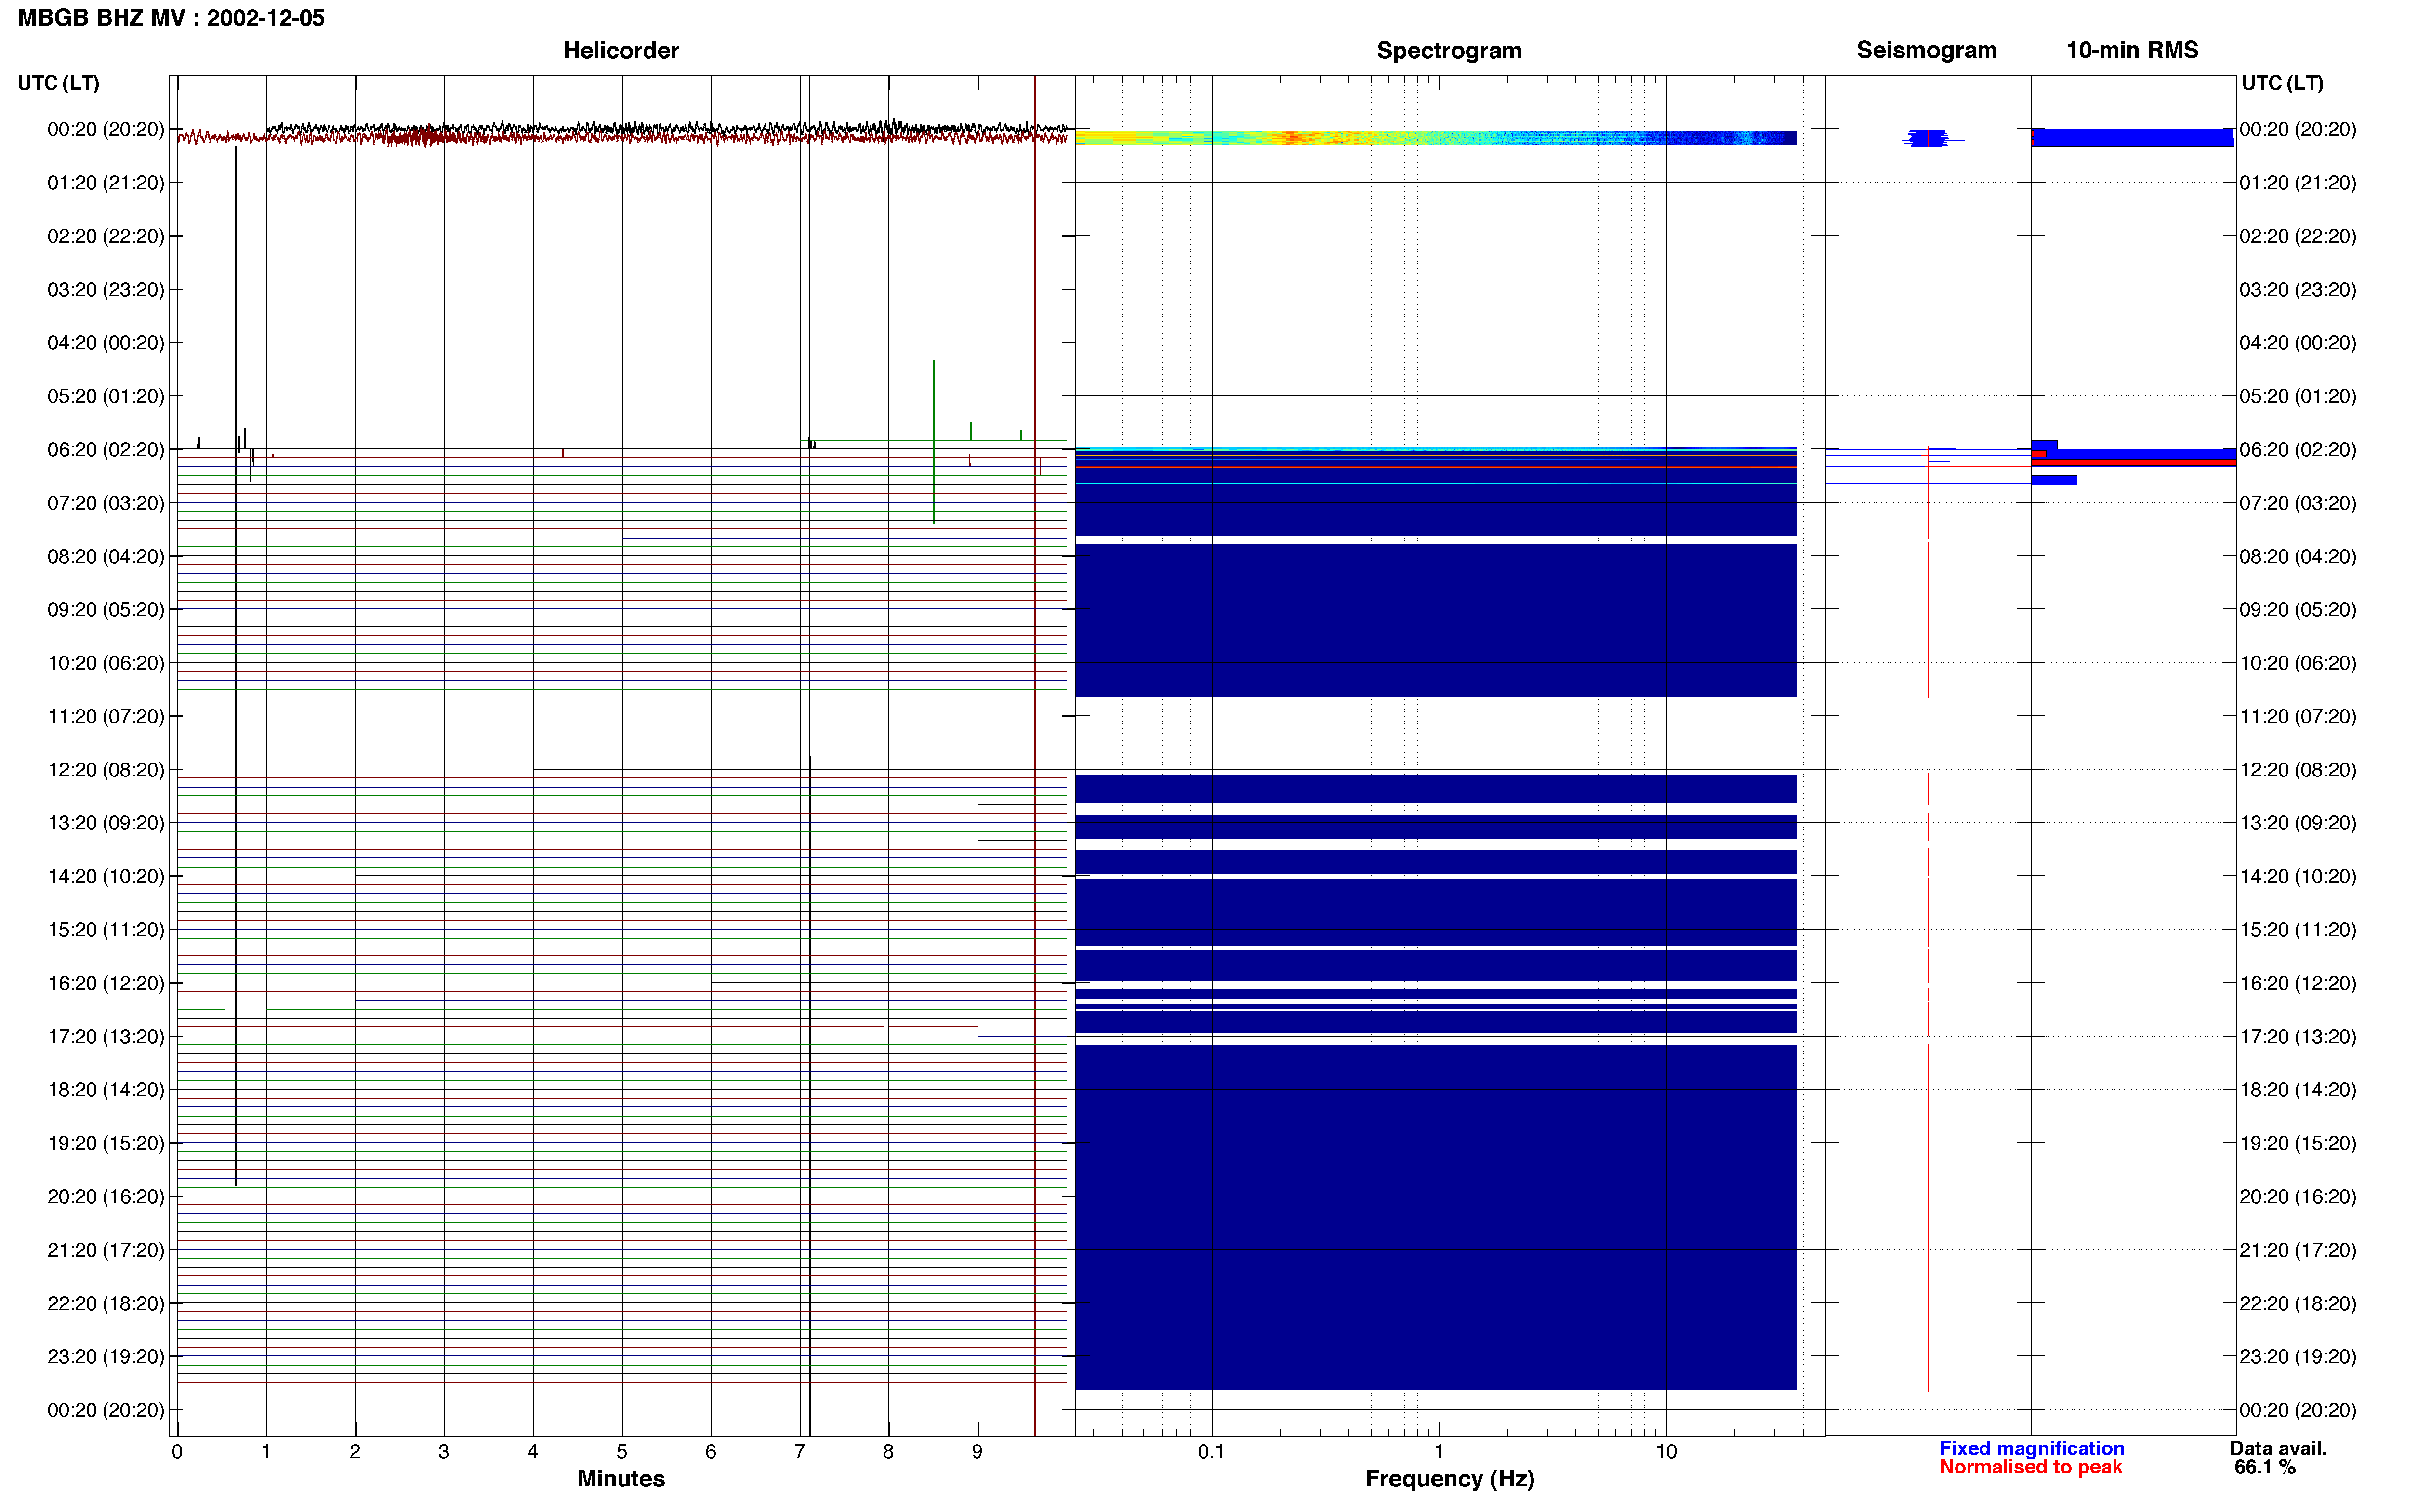Click the "Seismogram" panel heading
This screenshot has height=1512, width=2418.
[x=1926, y=50]
